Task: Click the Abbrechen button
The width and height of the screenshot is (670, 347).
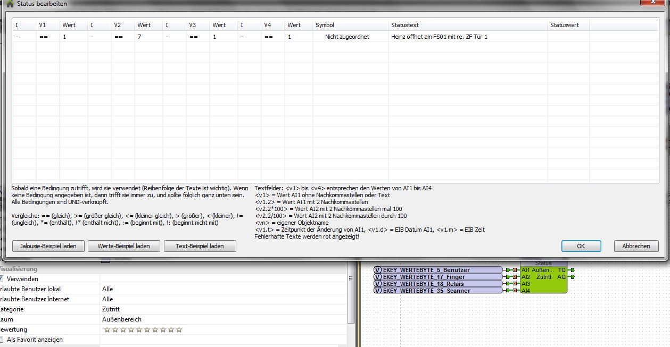Action: pos(636,246)
